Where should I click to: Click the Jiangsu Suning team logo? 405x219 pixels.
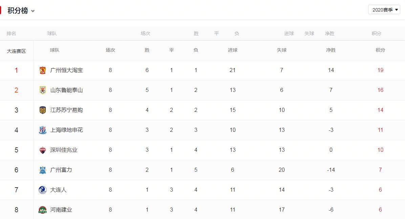[x=42, y=110]
